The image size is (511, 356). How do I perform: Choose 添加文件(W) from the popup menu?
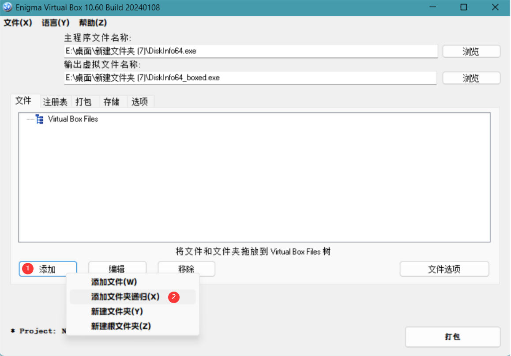133,282
